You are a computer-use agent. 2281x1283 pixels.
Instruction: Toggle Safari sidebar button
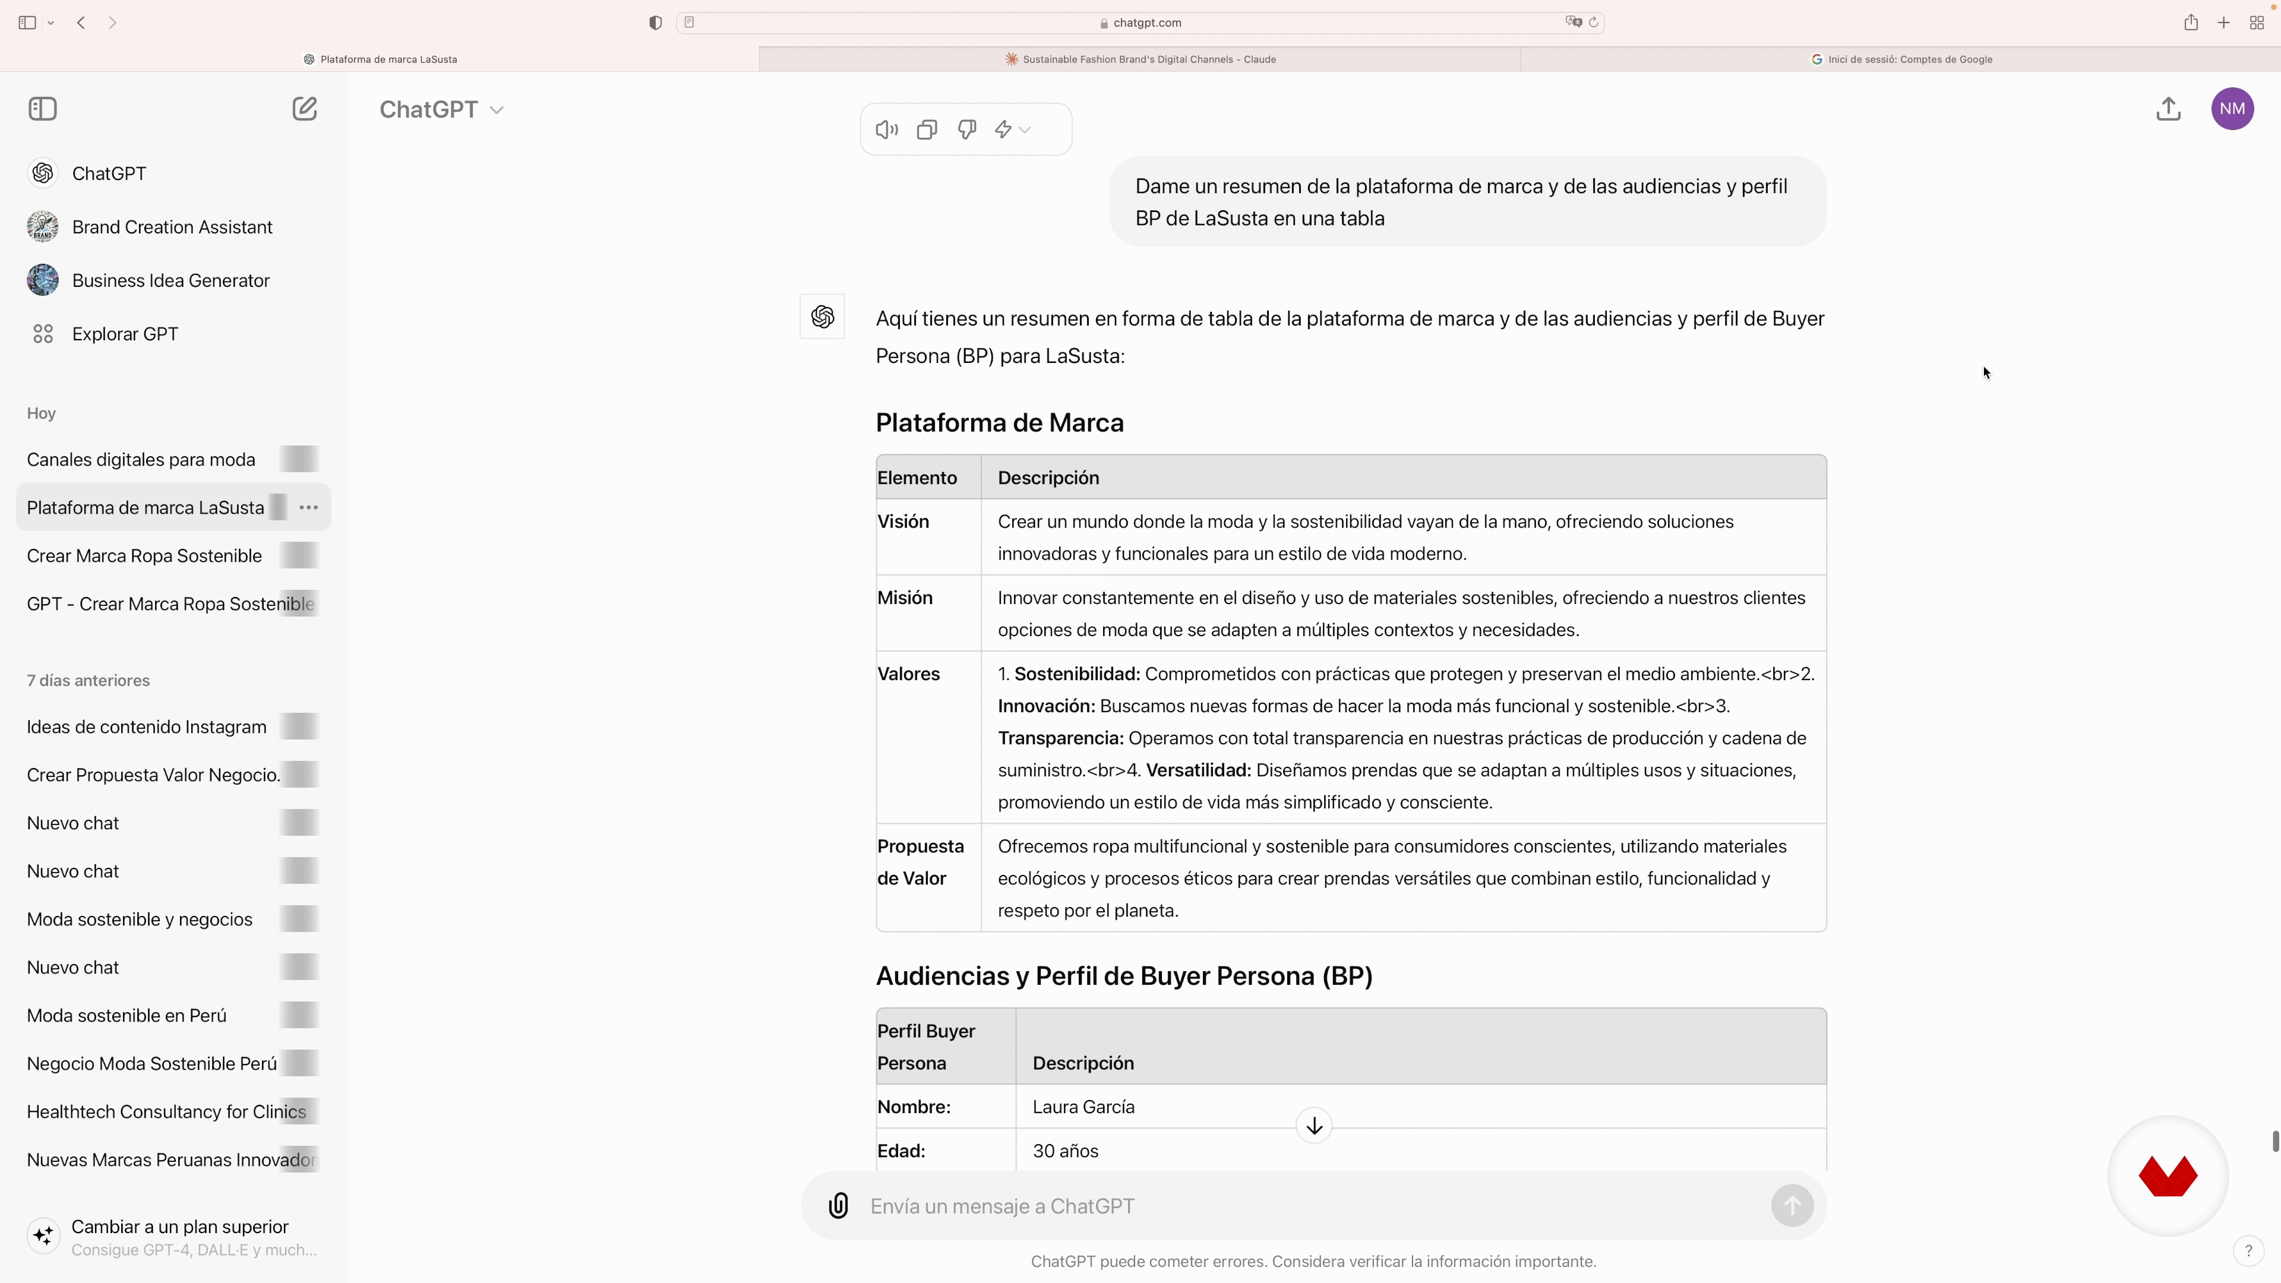pos(27,22)
